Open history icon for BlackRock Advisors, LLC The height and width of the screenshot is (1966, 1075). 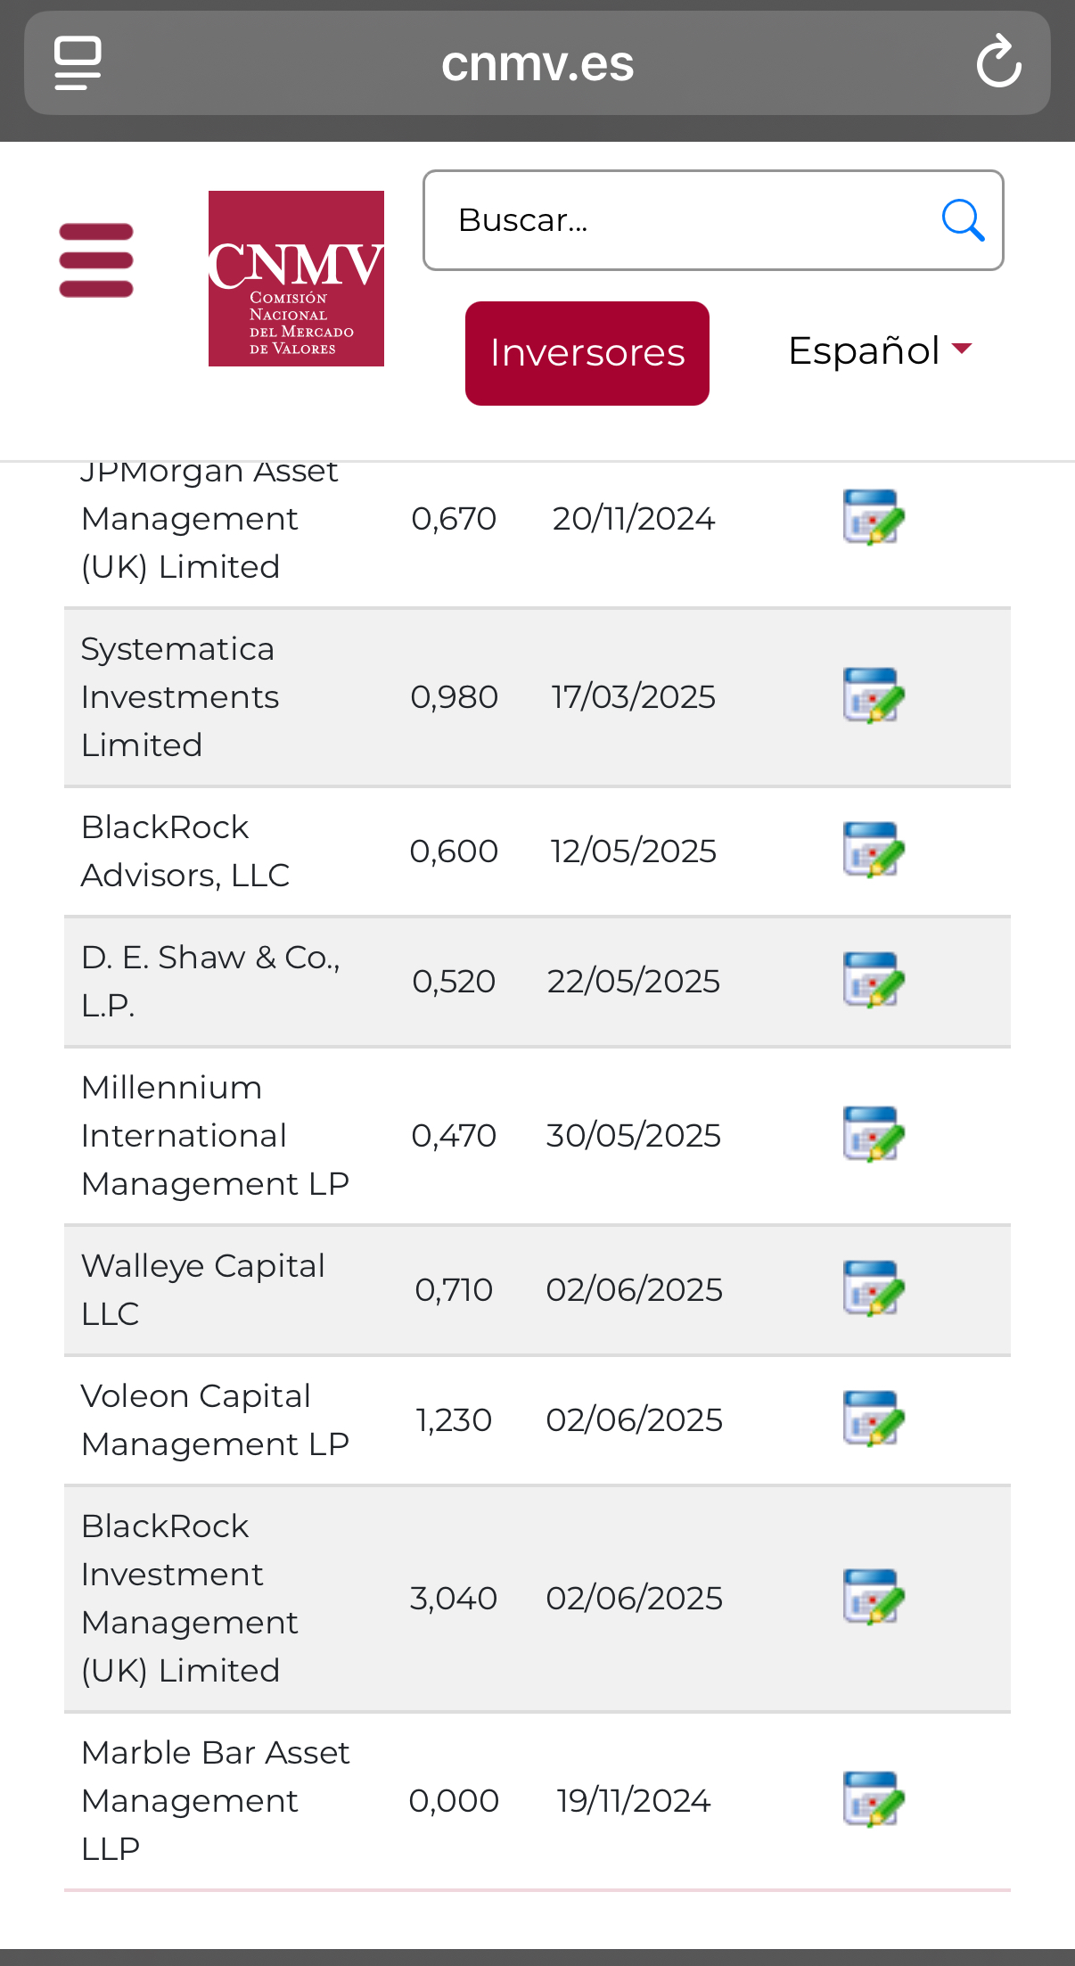point(874,850)
